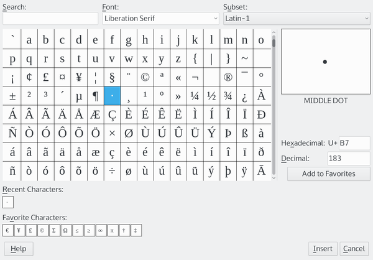373x260 pixels.
Task: Choose the pilcrow ¶ character
Action: coord(95,96)
